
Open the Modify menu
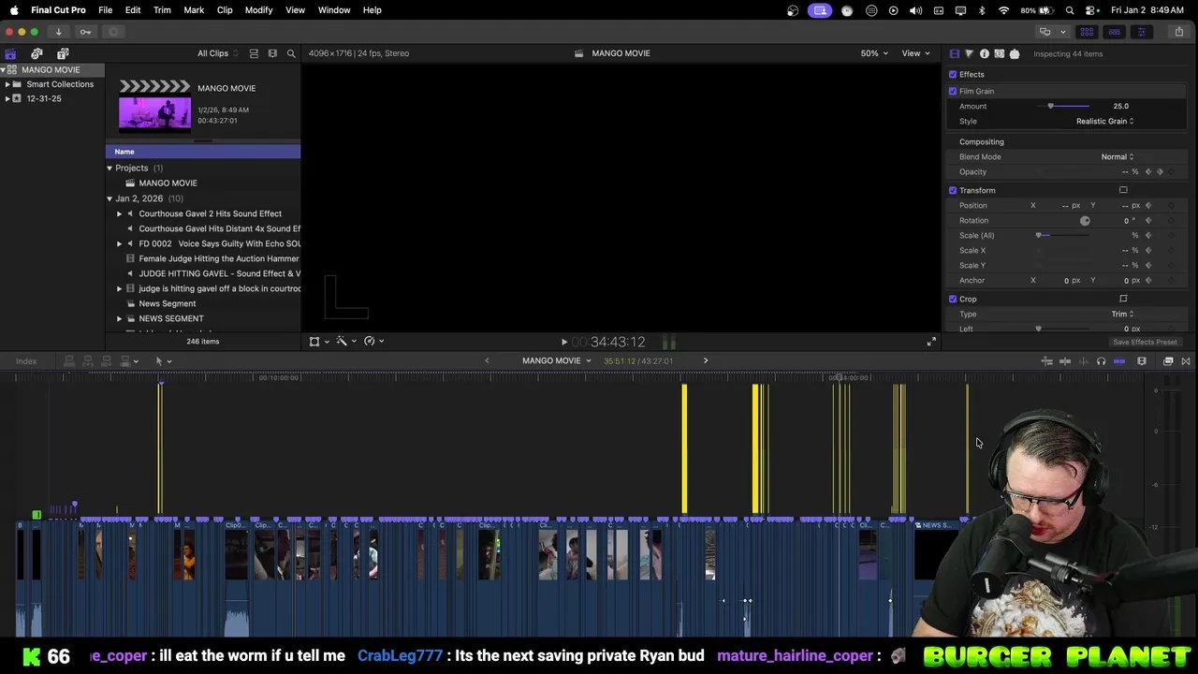click(x=258, y=9)
